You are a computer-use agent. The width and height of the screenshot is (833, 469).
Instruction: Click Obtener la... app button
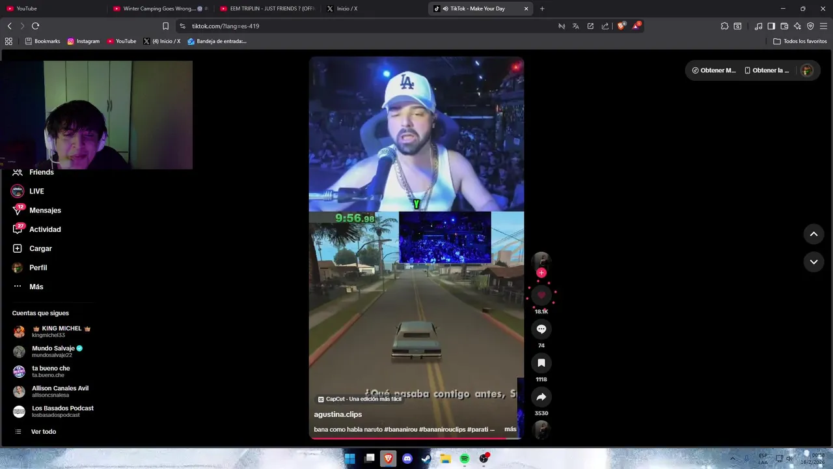click(x=767, y=70)
